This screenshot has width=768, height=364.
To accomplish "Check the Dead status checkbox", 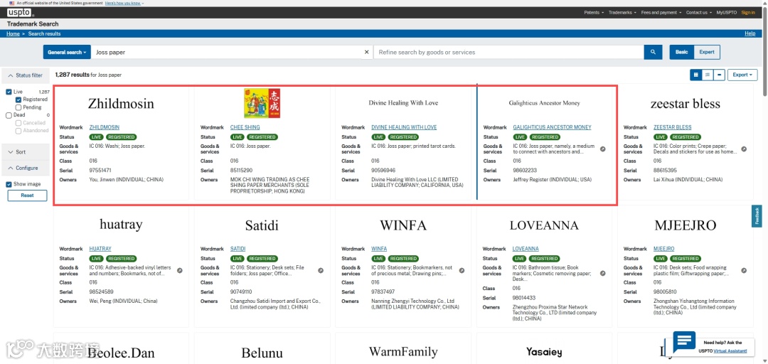I will click(9, 115).
